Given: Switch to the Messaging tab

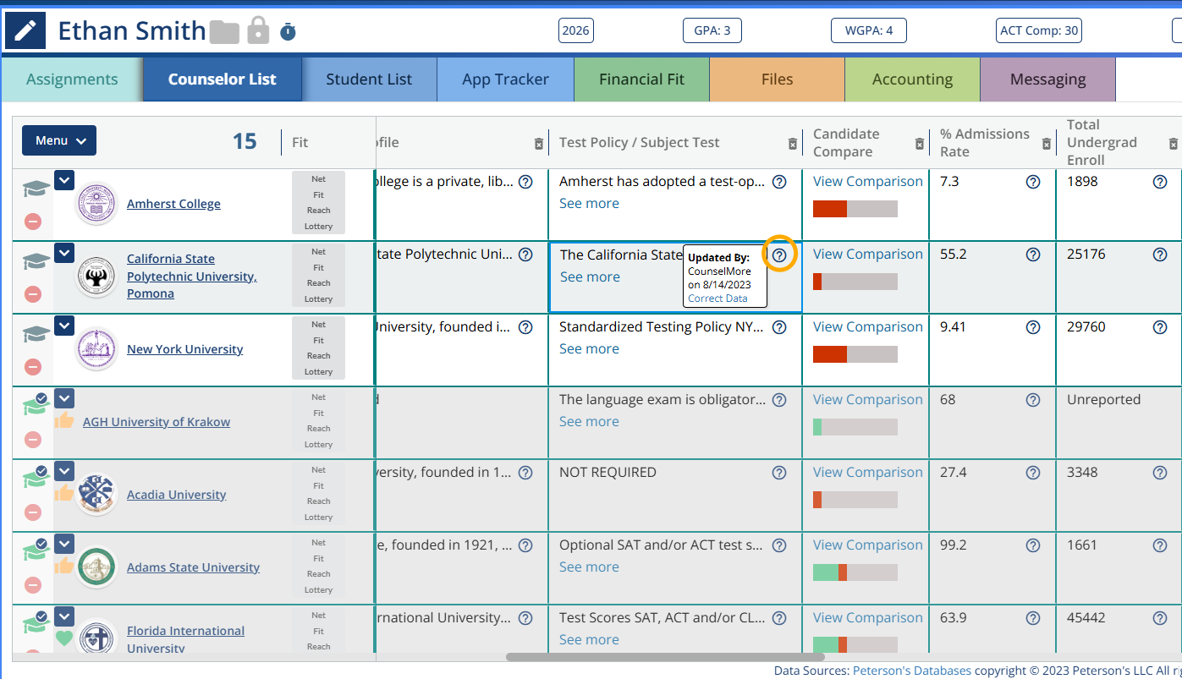Looking at the screenshot, I should (1047, 79).
